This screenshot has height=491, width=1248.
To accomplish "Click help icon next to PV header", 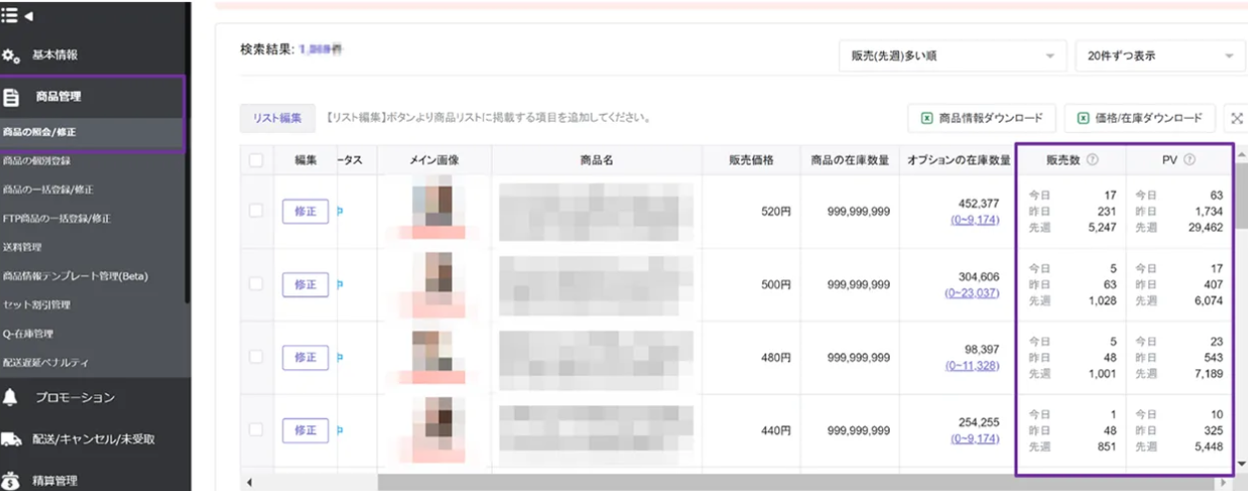I will pos(1189,160).
